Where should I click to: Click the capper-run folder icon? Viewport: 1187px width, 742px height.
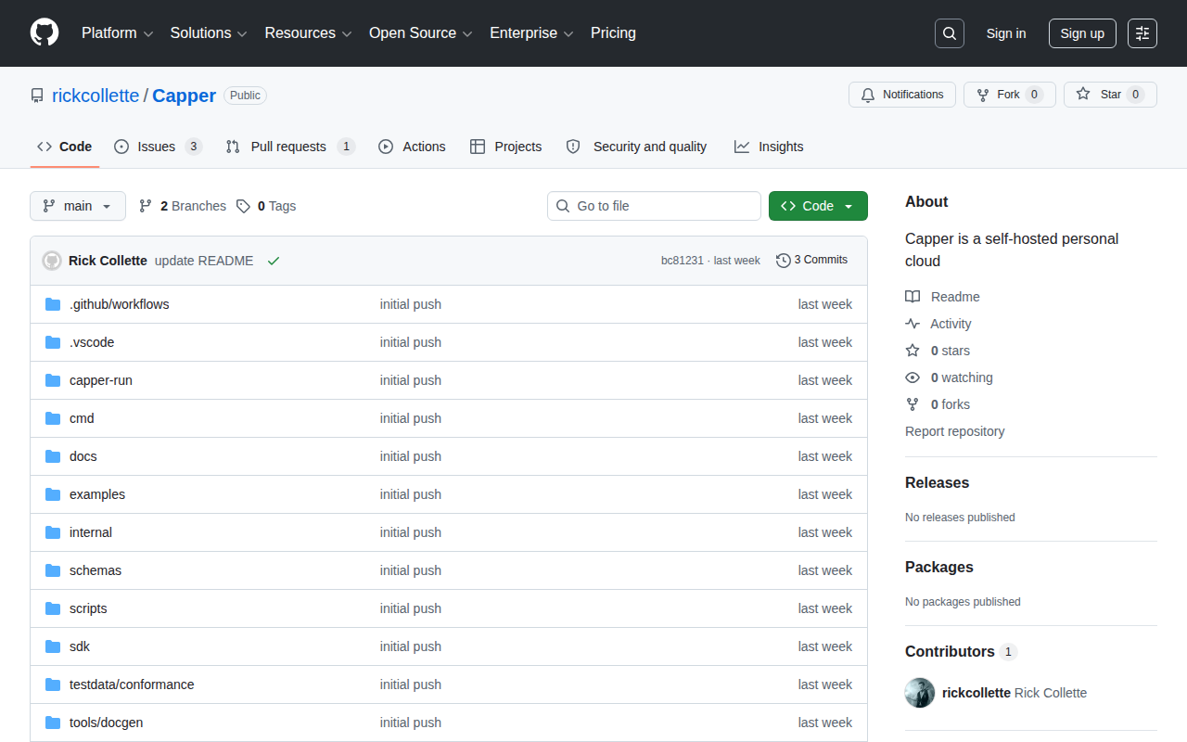click(53, 380)
